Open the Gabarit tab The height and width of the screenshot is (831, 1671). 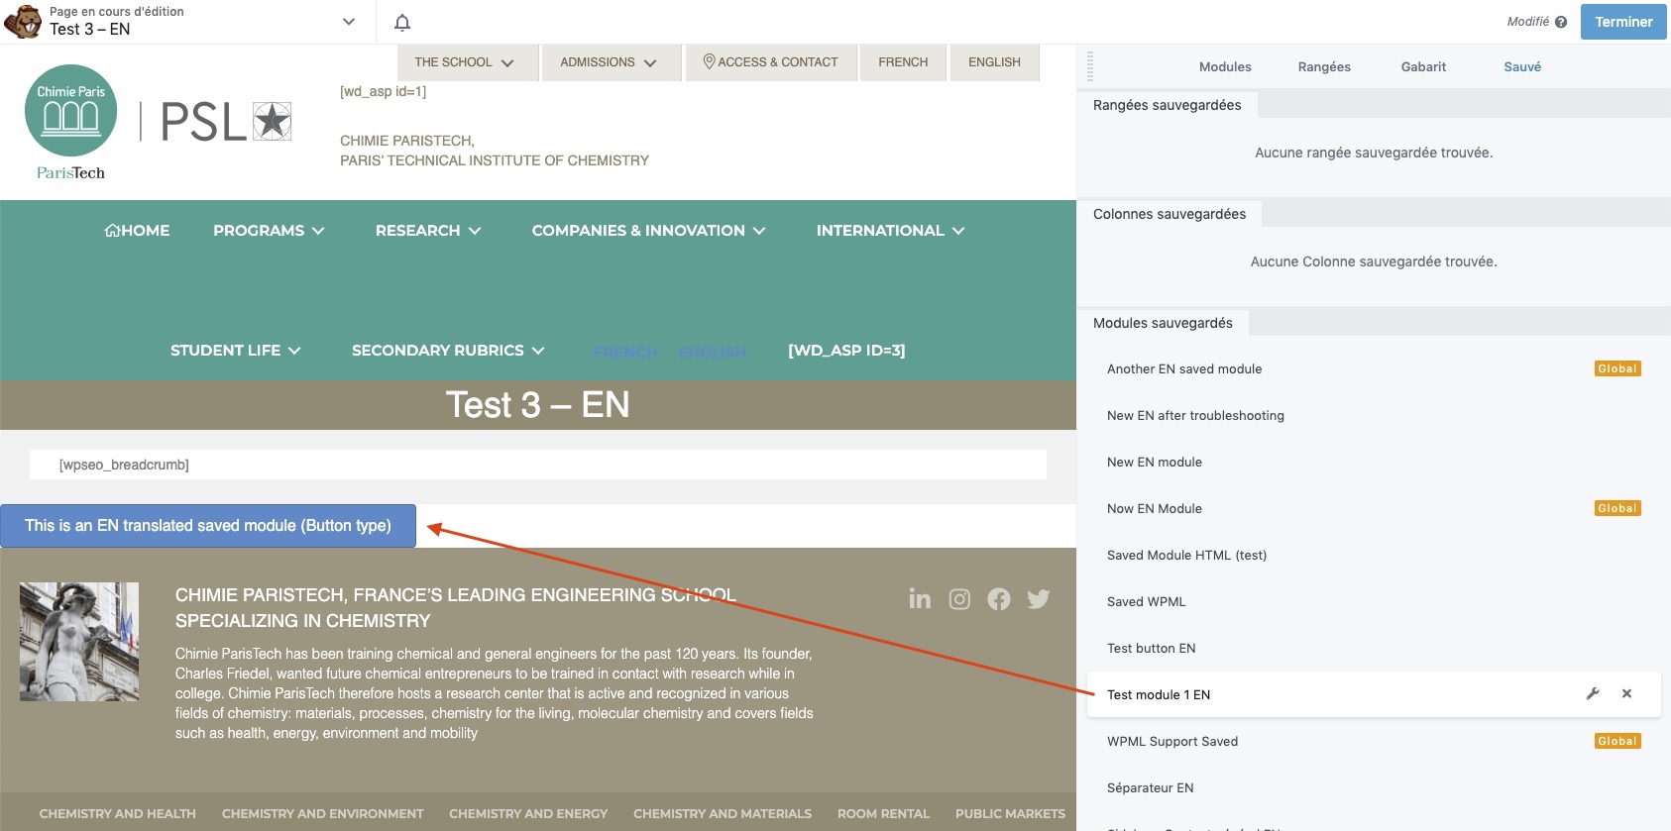tap(1423, 67)
